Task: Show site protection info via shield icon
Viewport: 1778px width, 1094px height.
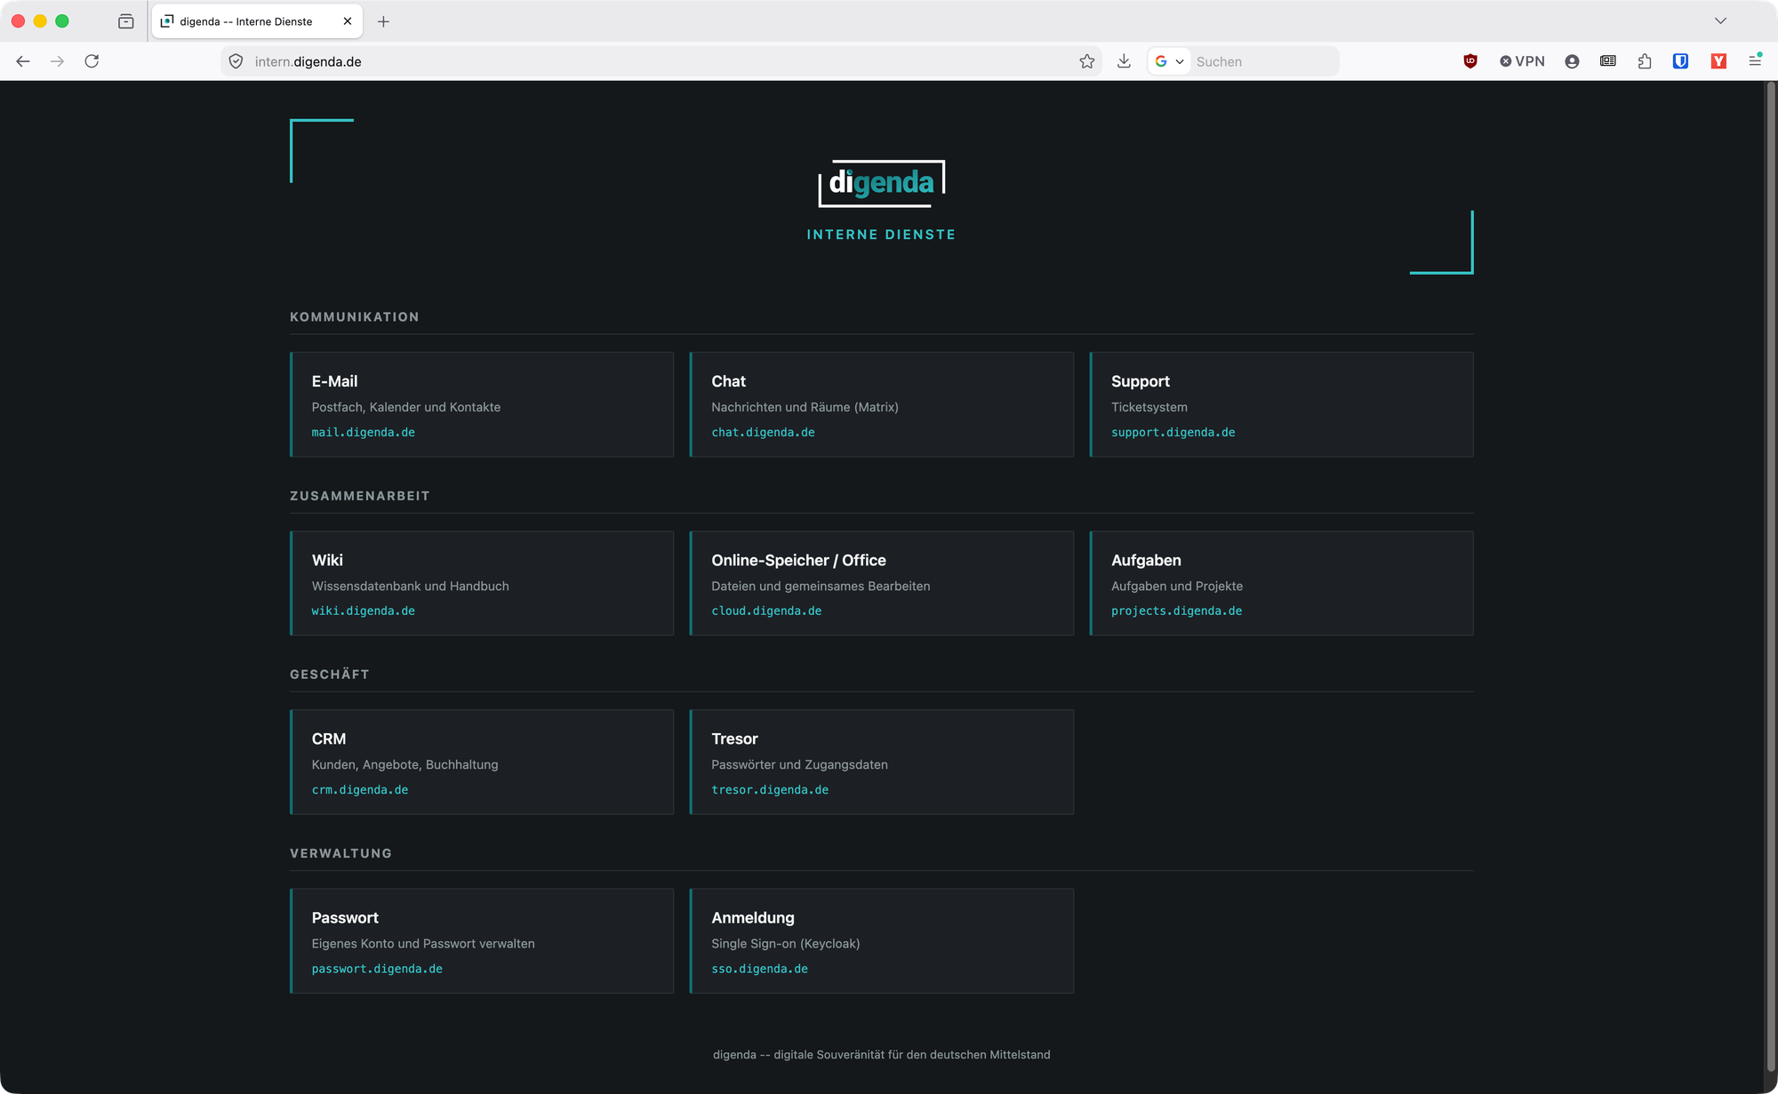Action: [236, 61]
